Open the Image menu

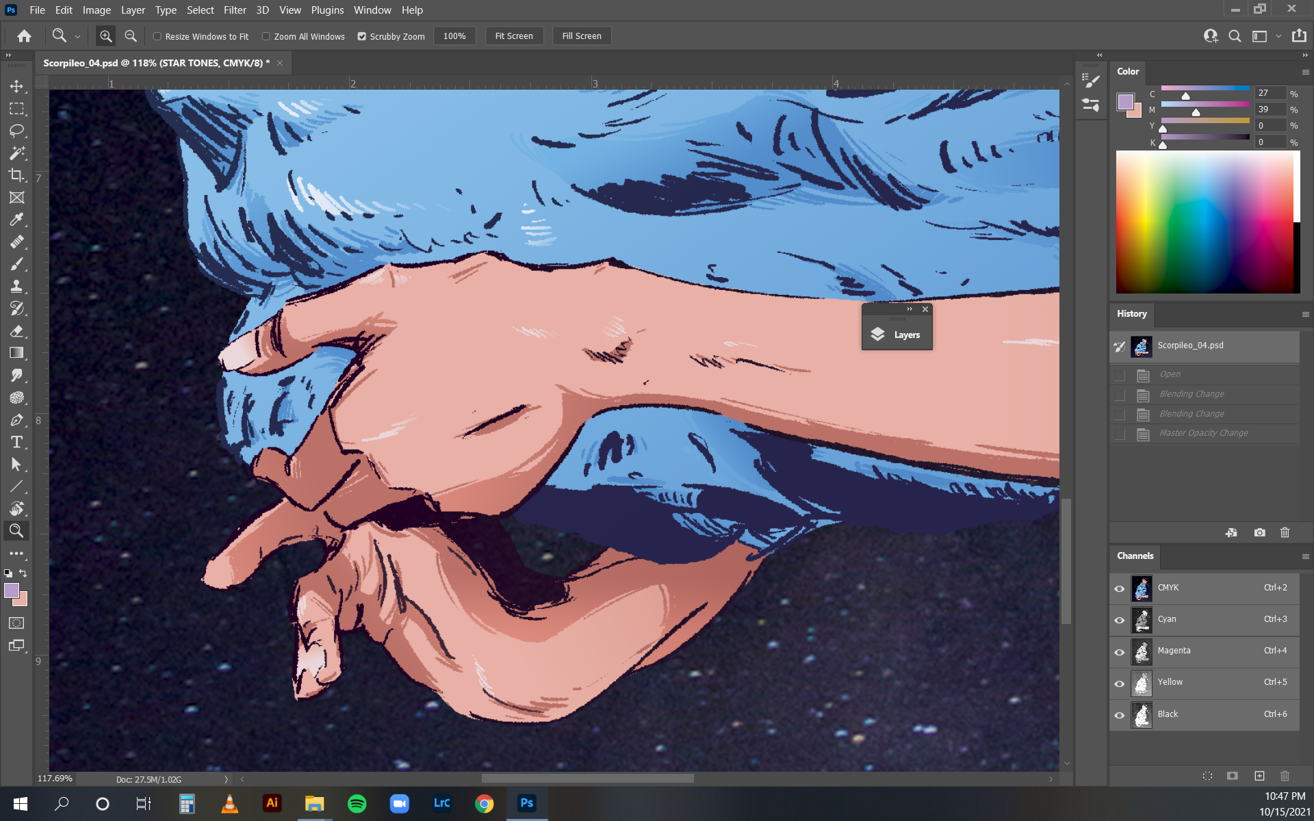click(96, 10)
